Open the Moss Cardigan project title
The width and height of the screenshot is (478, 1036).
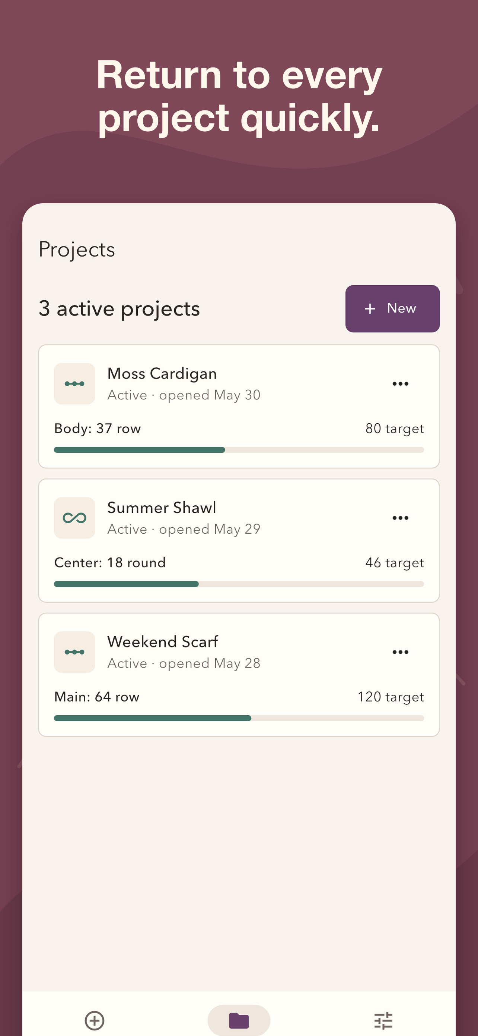click(x=162, y=374)
